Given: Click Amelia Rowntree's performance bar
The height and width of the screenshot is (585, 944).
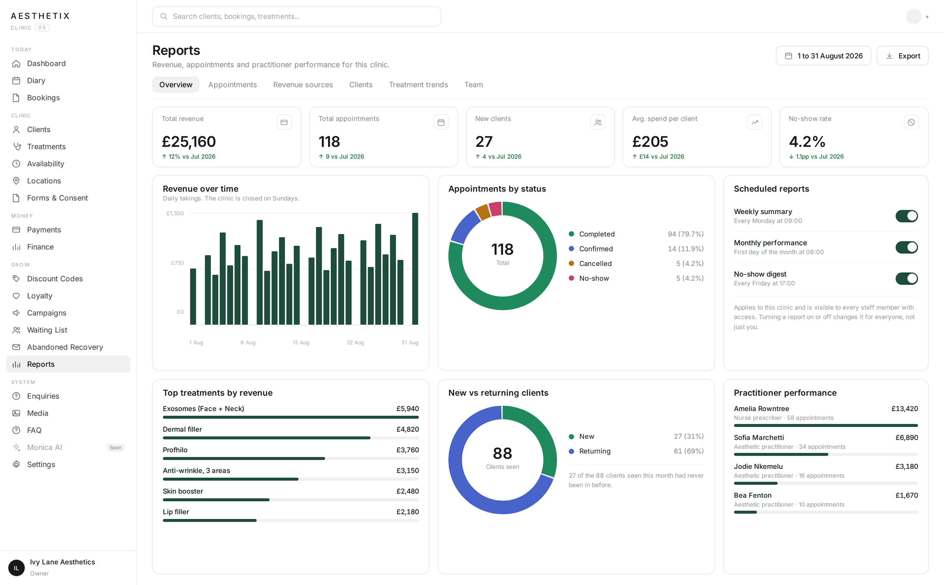Looking at the screenshot, I should [x=826, y=425].
